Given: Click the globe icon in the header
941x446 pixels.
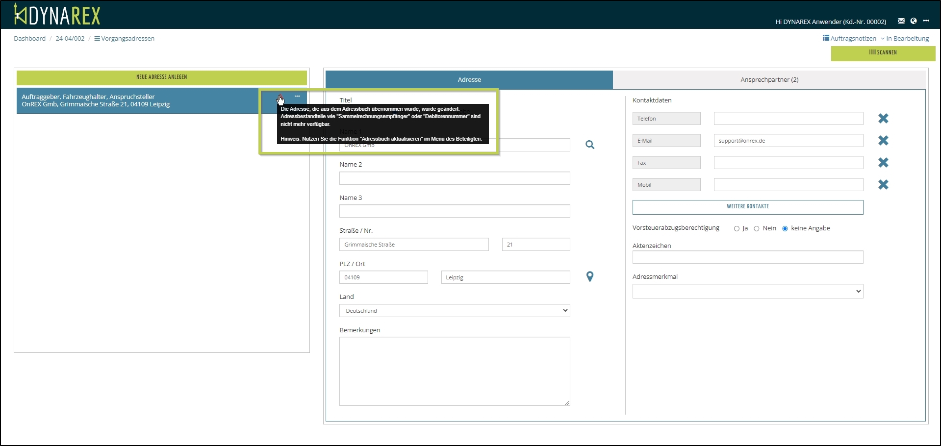Looking at the screenshot, I should (x=914, y=21).
